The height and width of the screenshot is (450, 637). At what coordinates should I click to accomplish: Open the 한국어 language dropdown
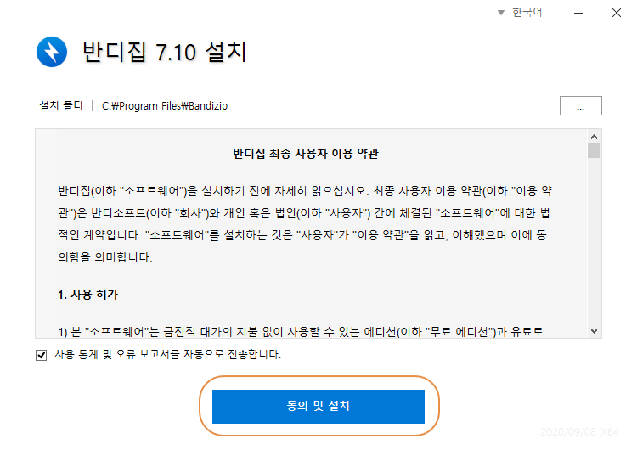[x=521, y=13]
